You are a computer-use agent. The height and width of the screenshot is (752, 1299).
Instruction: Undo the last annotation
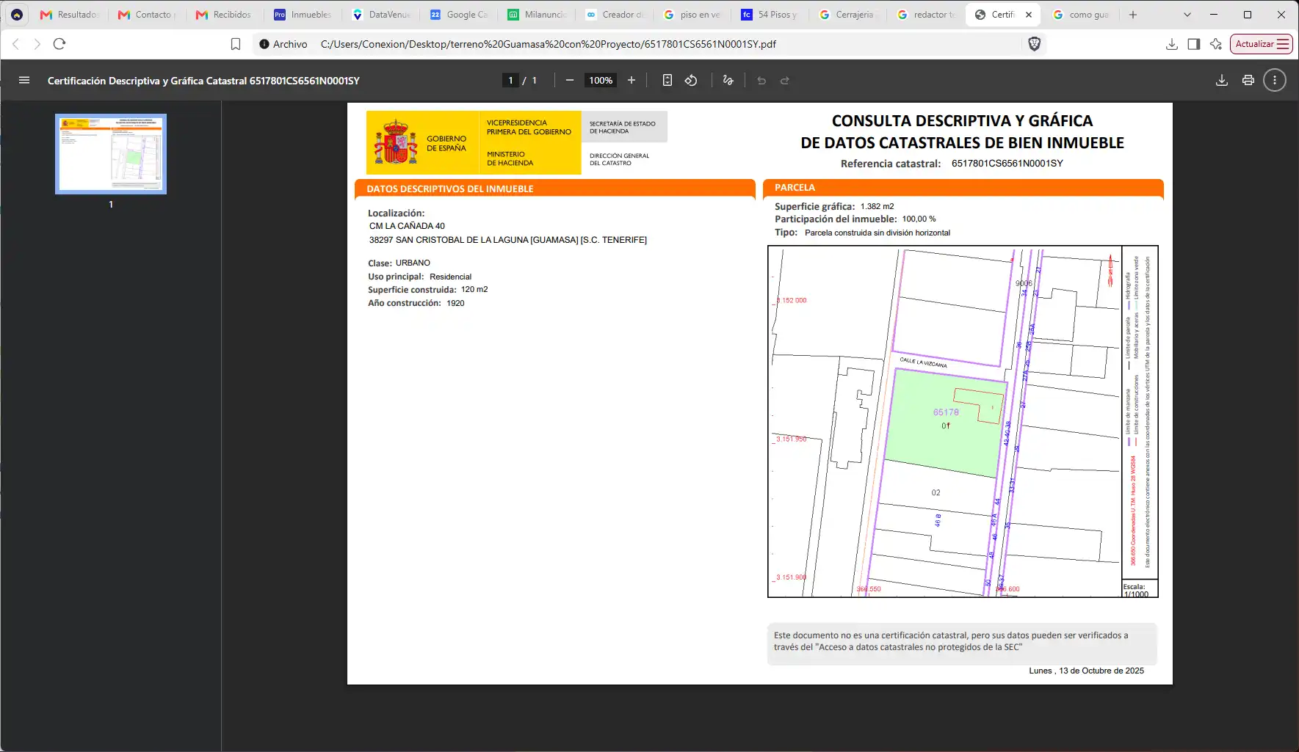761,81
